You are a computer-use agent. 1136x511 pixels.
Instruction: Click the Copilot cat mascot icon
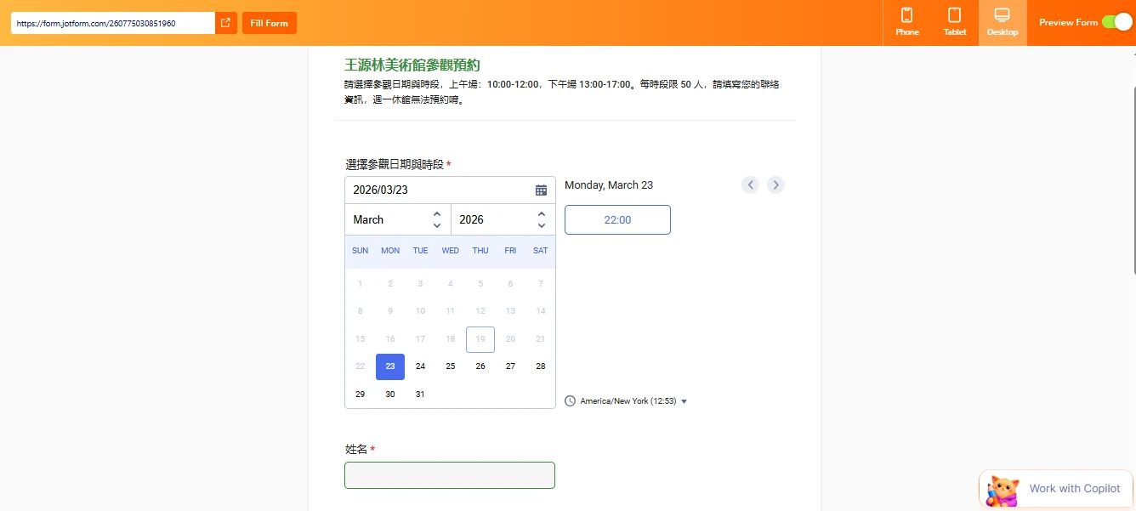pos(1002,489)
